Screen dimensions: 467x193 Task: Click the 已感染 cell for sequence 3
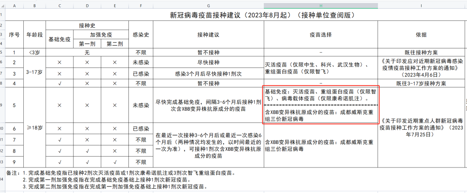141,74
